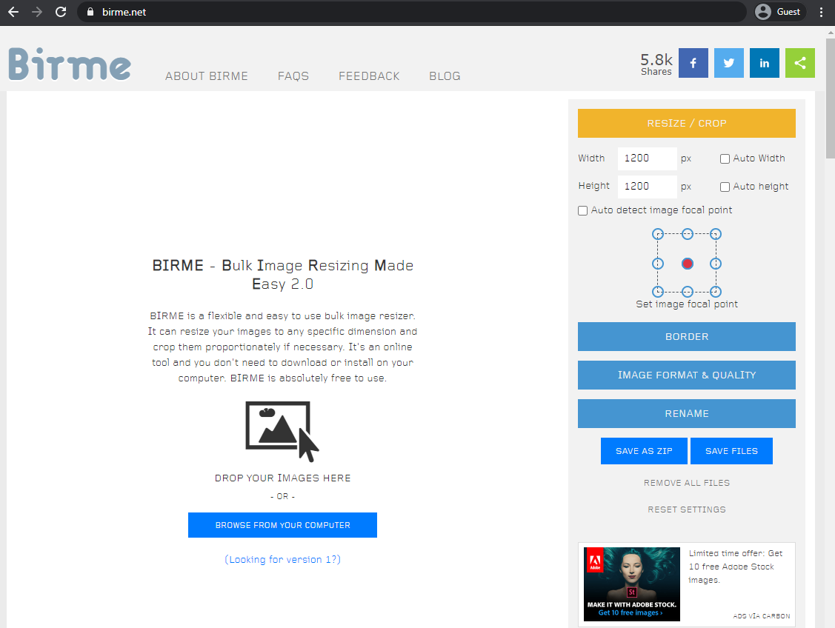Viewport: 835px width, 628px height.
Task: Expand the RENAME section
Action: point(686,413)
